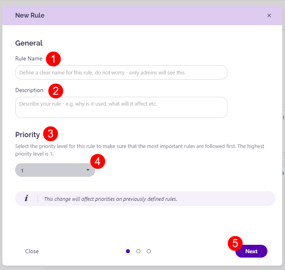Click the General section heading
285x270 pixels.
click(29, 43)
